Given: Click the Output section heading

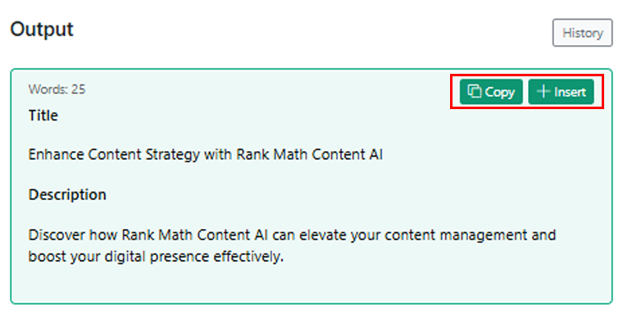Looking at the screenshot, I should (42, 30).
